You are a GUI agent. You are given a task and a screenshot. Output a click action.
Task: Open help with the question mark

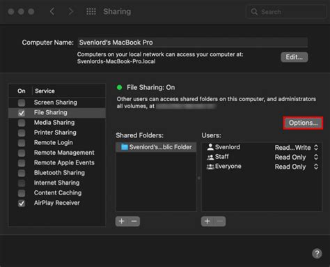tap(317, 253)
